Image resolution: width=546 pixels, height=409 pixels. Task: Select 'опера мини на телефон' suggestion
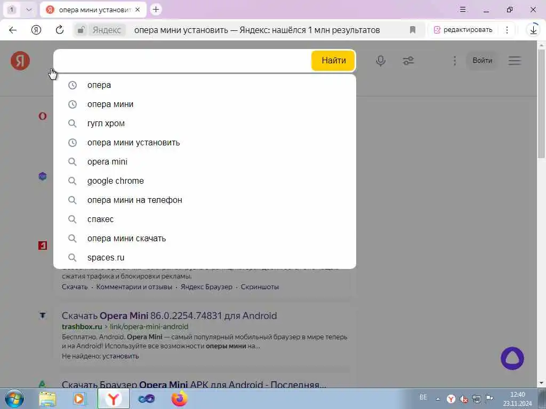click(205, 200)
